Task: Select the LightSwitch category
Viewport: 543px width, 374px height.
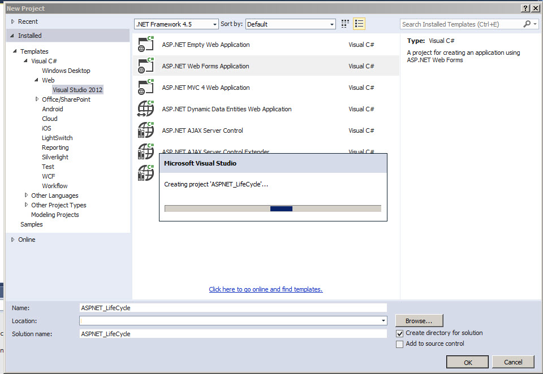Action: click(x=57, y=138)
